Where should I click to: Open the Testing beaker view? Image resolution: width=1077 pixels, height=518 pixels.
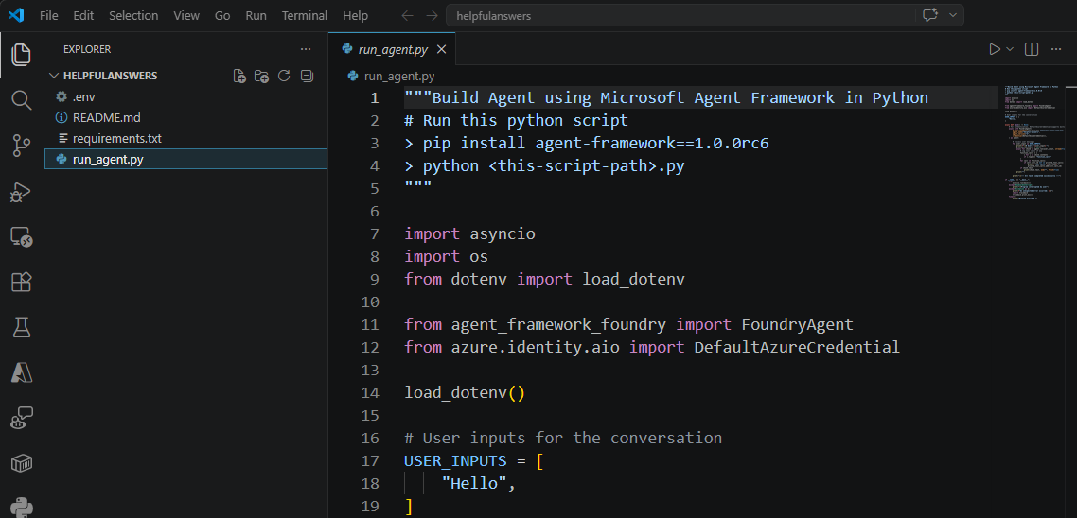click(22, 327)
